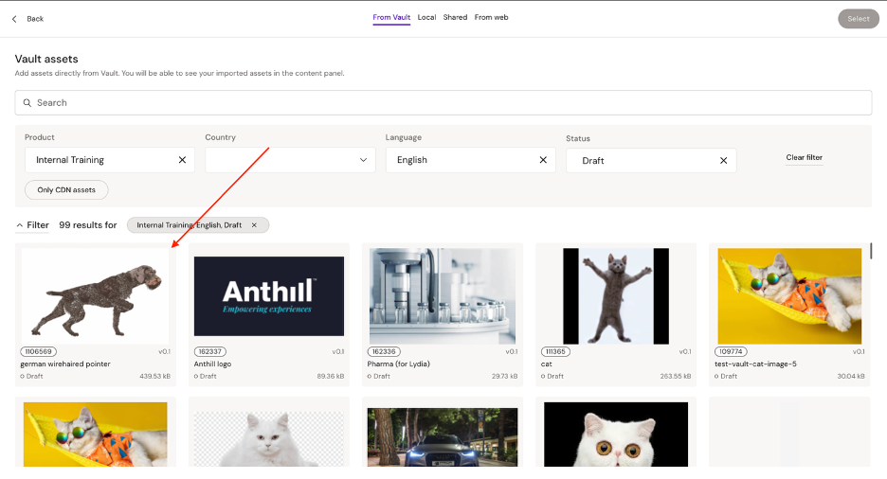
Task: Open the Status dropdown field
Action: (x=651, y=160)
